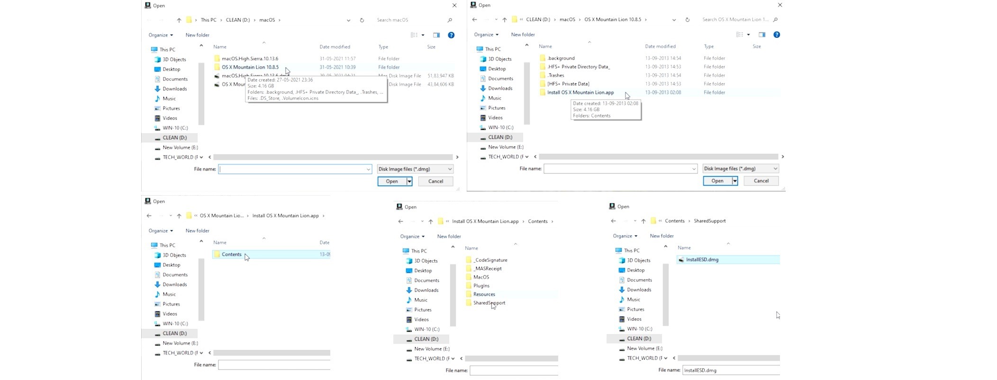Viewport: 997px width, 380px height.
Task: Open the Organize dropdown in the Mountain Lion 10.8.5 folder dialog
Action: point(486,35)
